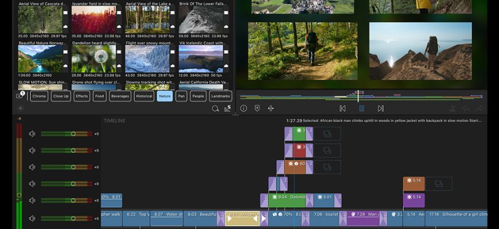Add a marker with the marker icon
The height and width of the screenshot is (229, 499).
tap(257, 108)
